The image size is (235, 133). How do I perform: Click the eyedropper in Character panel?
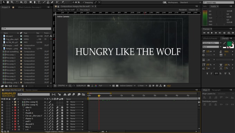225,43
